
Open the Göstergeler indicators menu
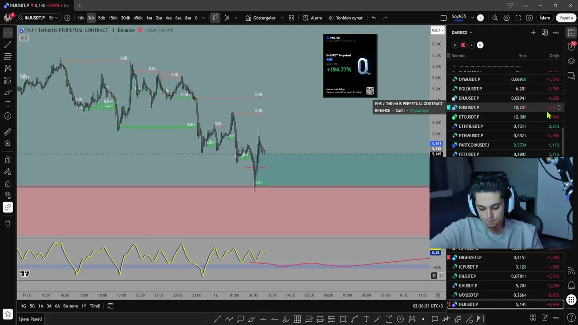pyautogui.click(x=260, y=18)
